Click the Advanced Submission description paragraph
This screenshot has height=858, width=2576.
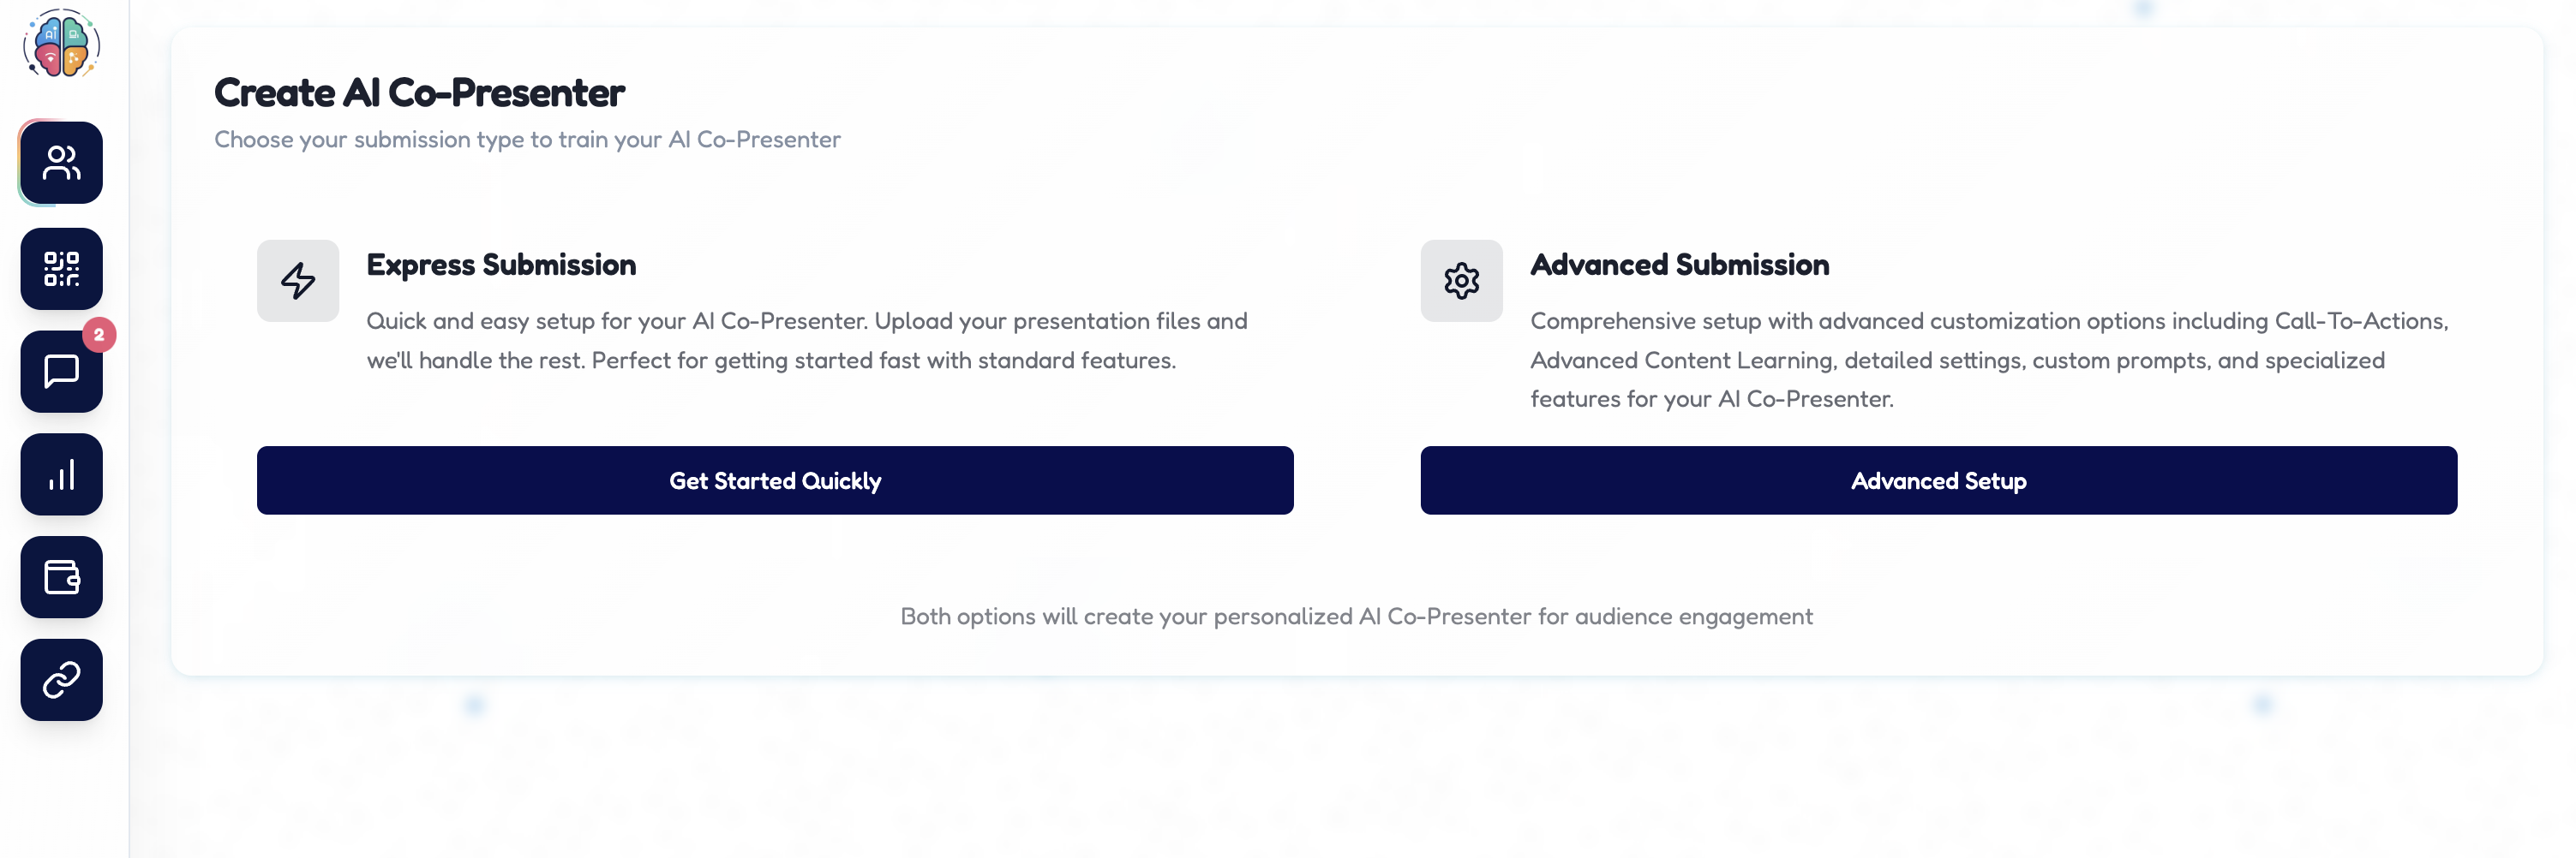[x=1988, y=360]
